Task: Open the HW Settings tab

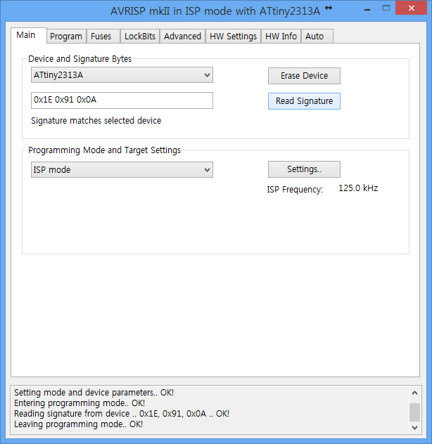Action: click(233, 37)
